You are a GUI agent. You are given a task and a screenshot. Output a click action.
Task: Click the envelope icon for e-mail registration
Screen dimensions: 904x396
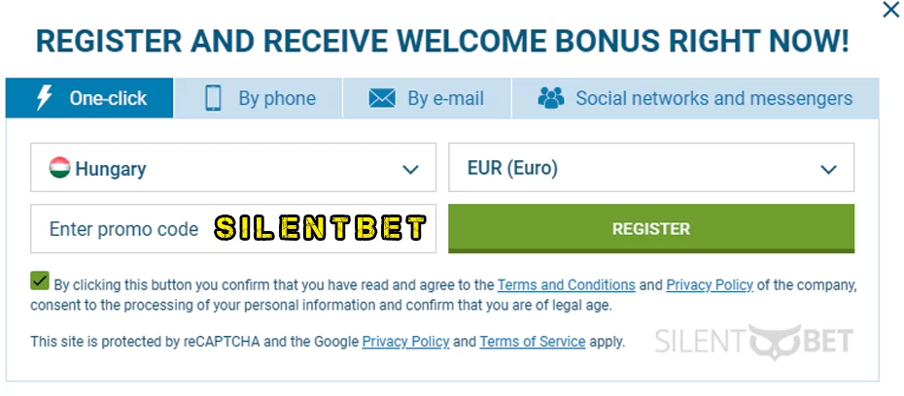[382, 98]
